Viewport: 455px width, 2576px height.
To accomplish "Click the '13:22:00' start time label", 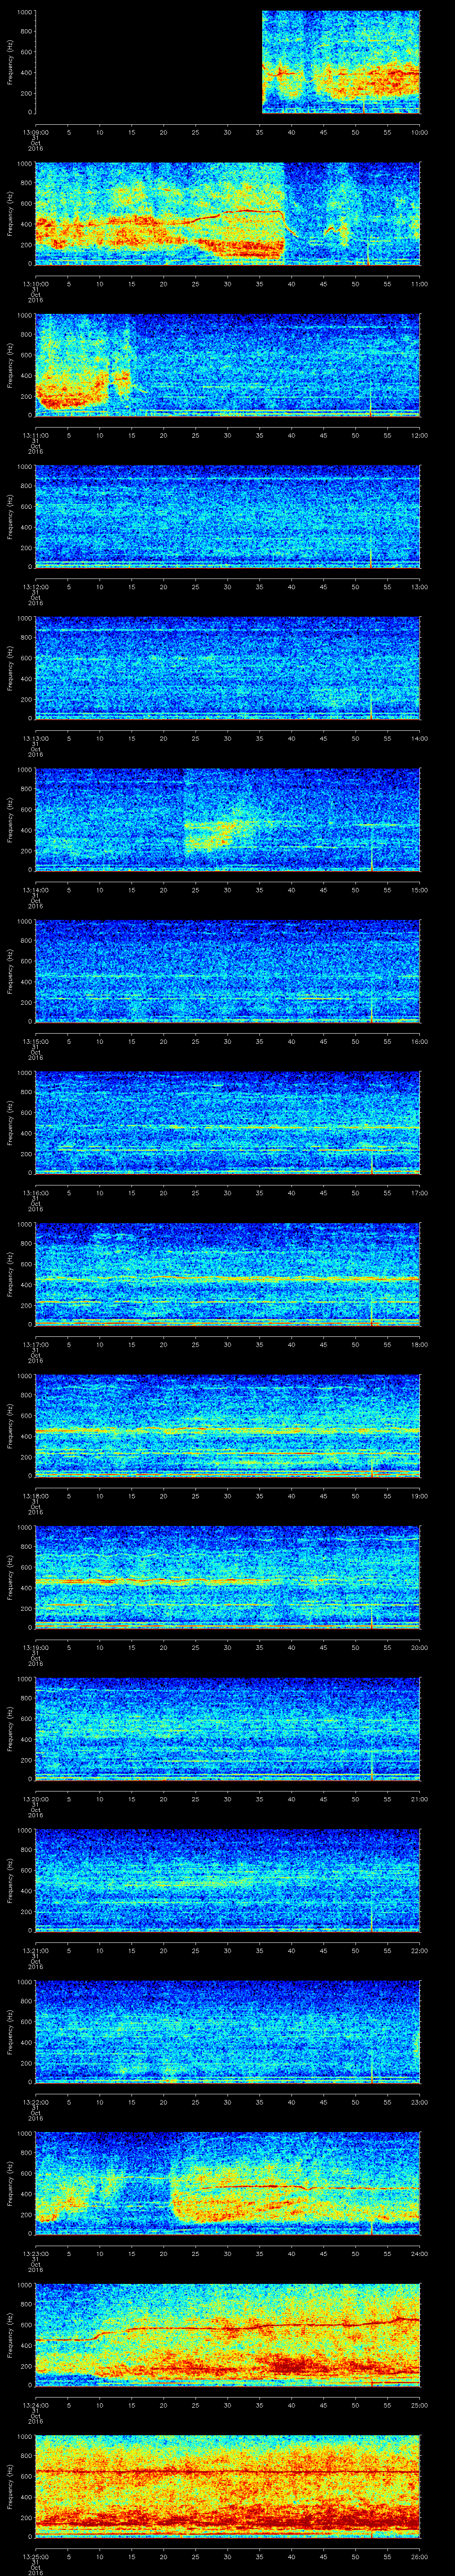I will (x=35, y=2102).
